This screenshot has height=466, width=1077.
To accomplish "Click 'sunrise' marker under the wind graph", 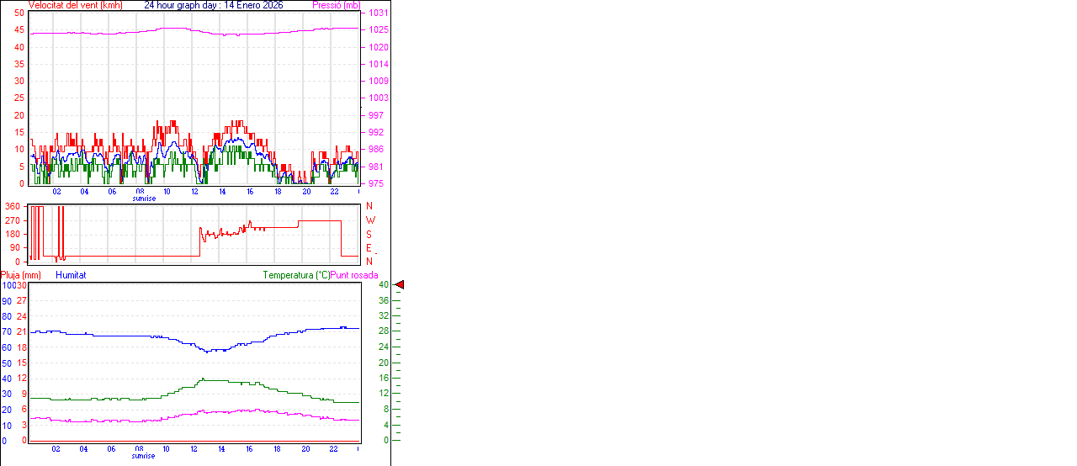I will 143,199.
